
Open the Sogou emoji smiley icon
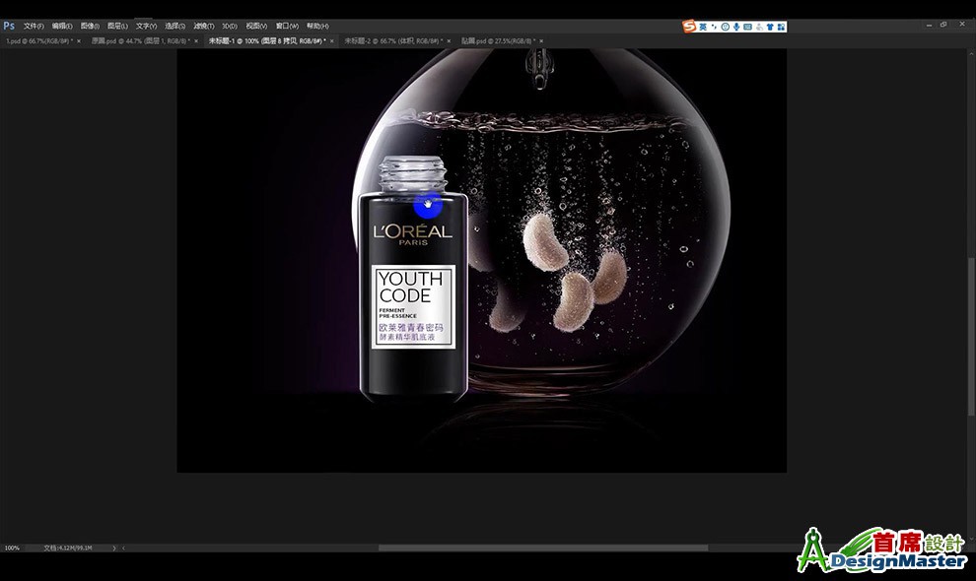[x=726, y=27]
